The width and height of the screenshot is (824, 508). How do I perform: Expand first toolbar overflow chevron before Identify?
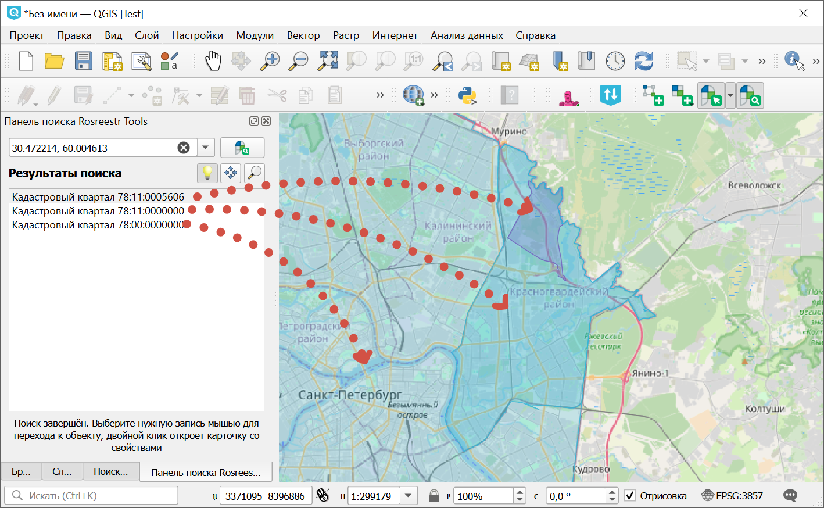[x=762, y=61]
